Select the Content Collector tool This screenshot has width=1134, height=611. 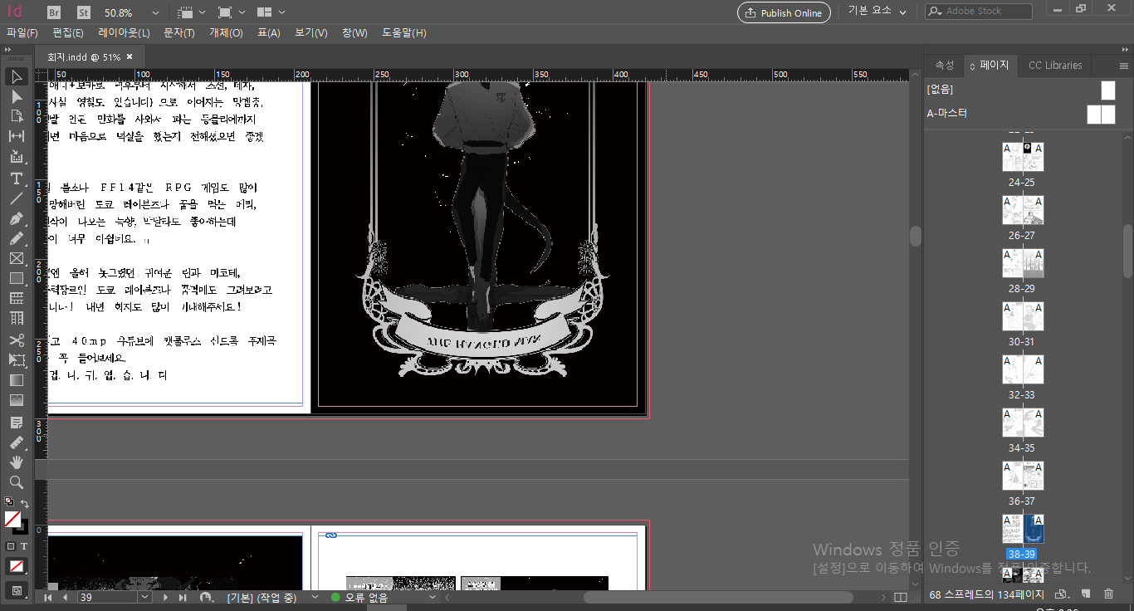coord(17,156)
